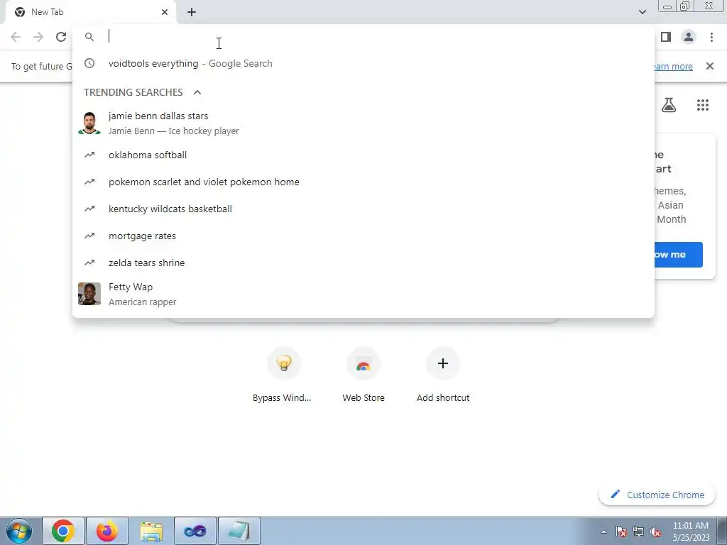Go back with the back arrow
The height and width of the screenshot is (545, 727).
pyautogui.click(x=16, y=37)
